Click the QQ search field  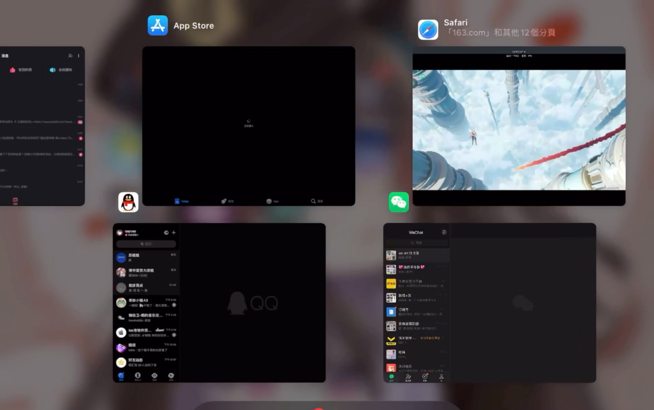(146, 244)
